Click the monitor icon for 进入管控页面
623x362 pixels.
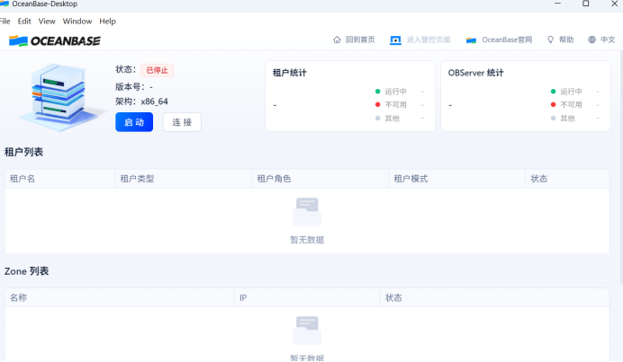tap(395, 40)
